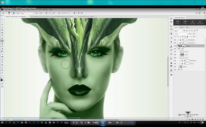Open the brush settings panel toggle icon

[x=14, y=13]
